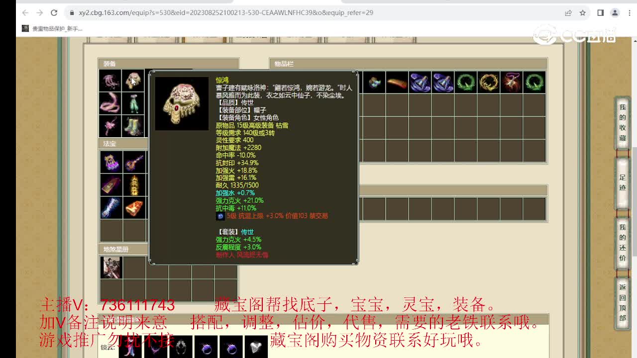Go back to previous browser page
Screen dimensions: 637x358
pos(25,13)
